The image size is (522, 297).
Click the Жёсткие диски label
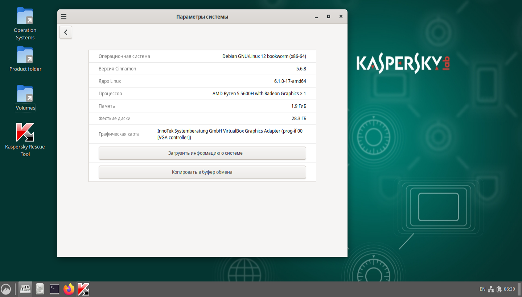point(114,118)
